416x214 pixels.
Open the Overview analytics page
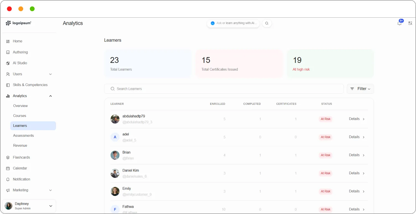pos(20,106)
